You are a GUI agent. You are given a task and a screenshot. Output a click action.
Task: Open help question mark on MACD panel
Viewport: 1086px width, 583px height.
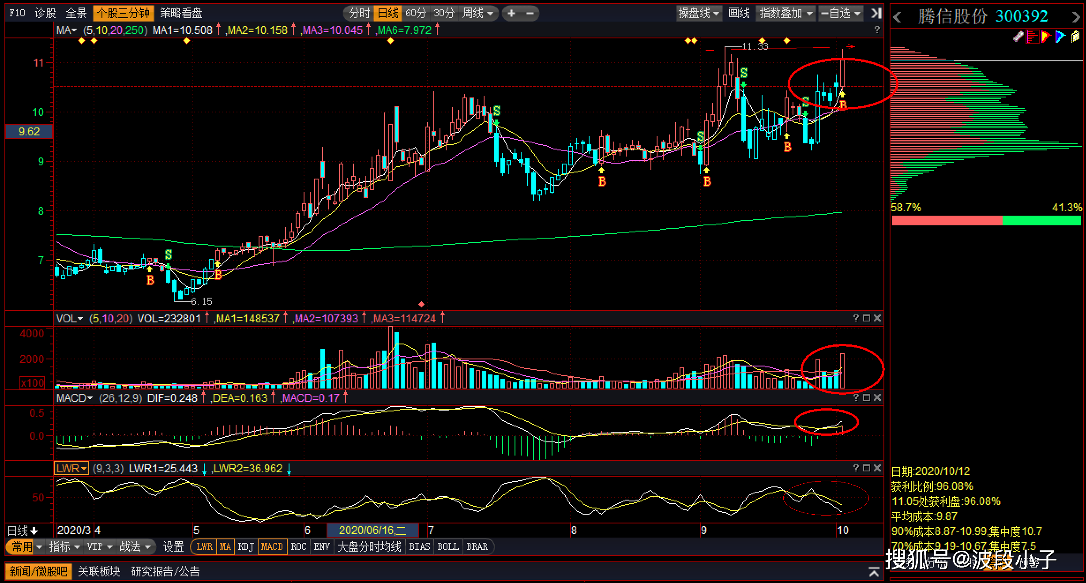coord(856,397)
